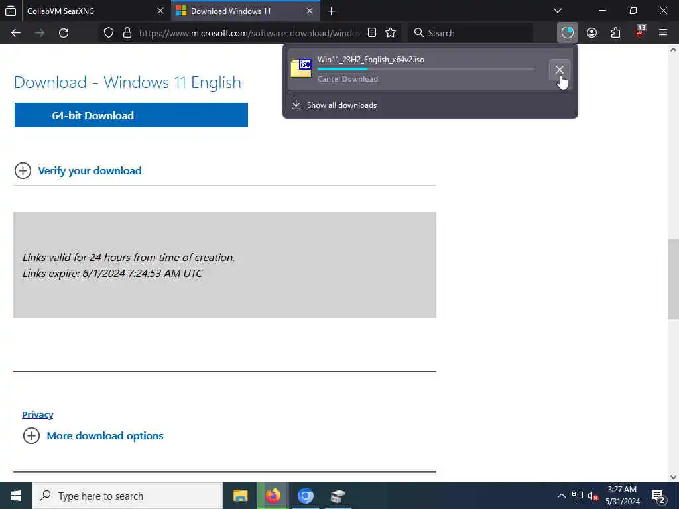The width and height of the screenshot is (679, 509).
Task: Expand Verify your download section
Action: pos(90,170)
